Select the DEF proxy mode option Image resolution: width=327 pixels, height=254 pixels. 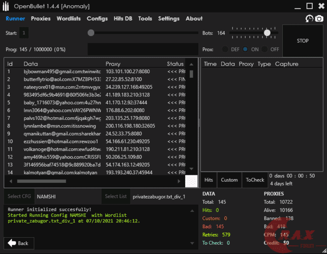click(225, 49)
